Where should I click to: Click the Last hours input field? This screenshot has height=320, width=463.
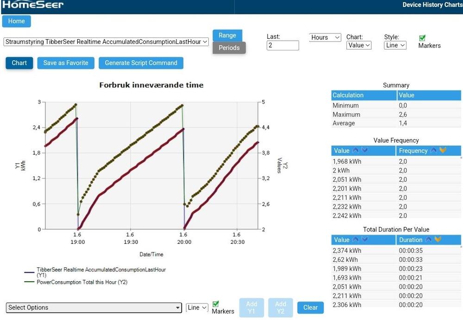[283, 45]
